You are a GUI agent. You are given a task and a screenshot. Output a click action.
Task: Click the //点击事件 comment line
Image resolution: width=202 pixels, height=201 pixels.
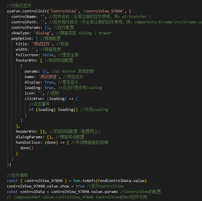click(39, 104)
